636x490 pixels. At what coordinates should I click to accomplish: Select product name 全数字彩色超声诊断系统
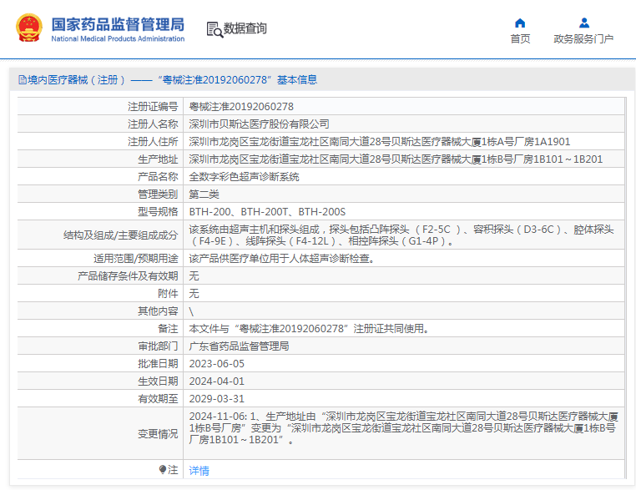point(245,177)
